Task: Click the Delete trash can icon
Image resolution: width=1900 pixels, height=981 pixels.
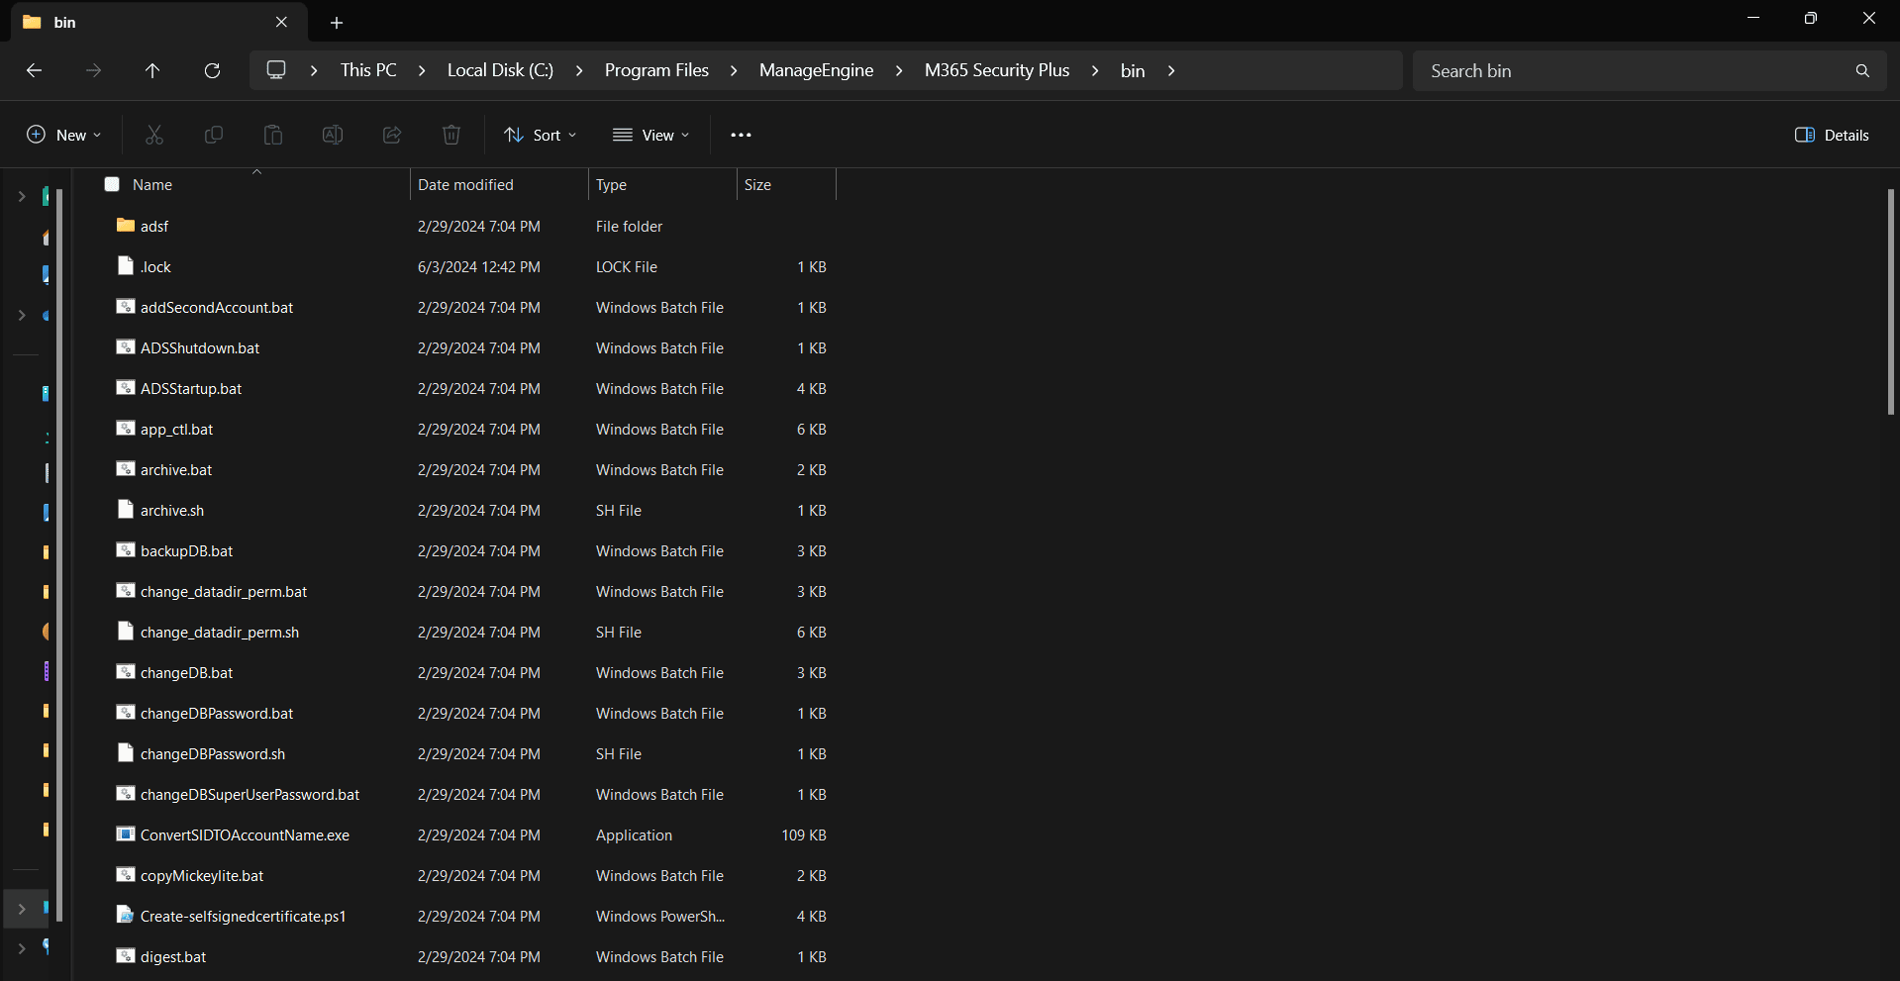Action: click(x=451, y=135)
